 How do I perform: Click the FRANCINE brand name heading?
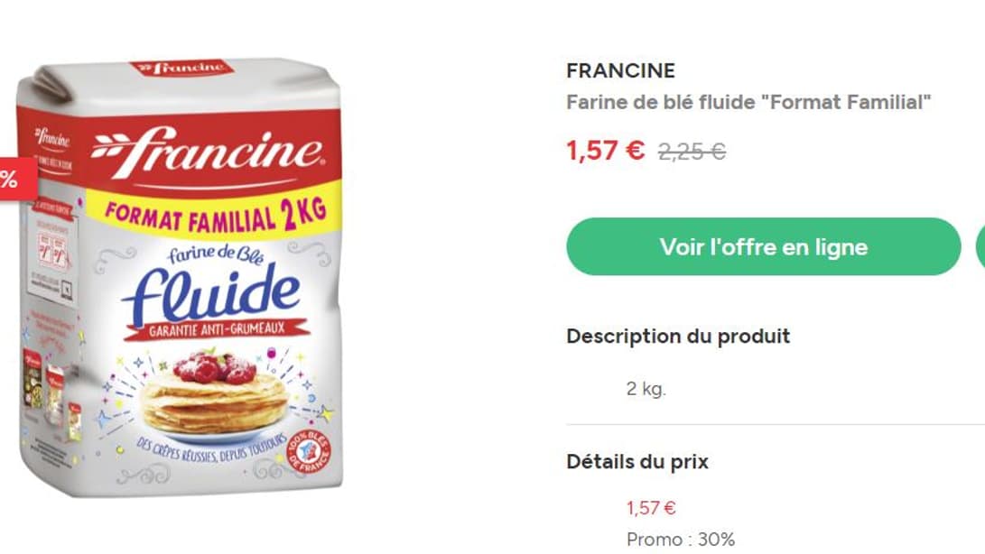click(x=620, y=70)
